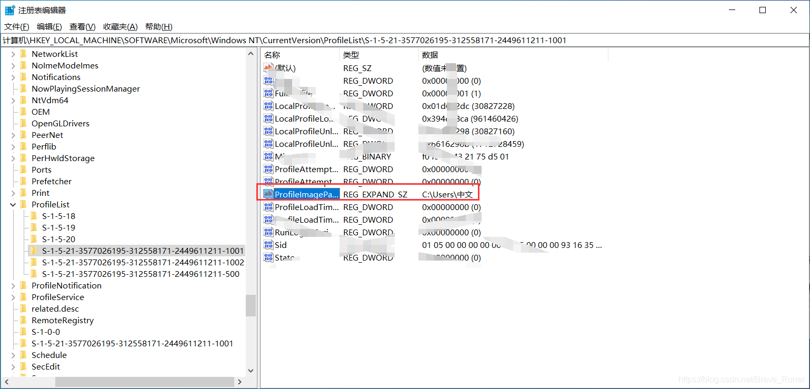Click the Registry Editor title bar icon

pyautogui.click(x=10, y=10)
